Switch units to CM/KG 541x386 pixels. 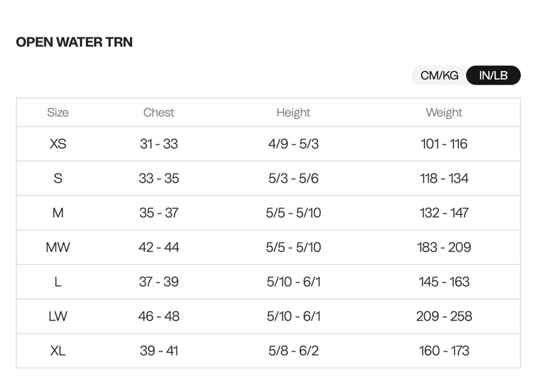coord(440,76)
